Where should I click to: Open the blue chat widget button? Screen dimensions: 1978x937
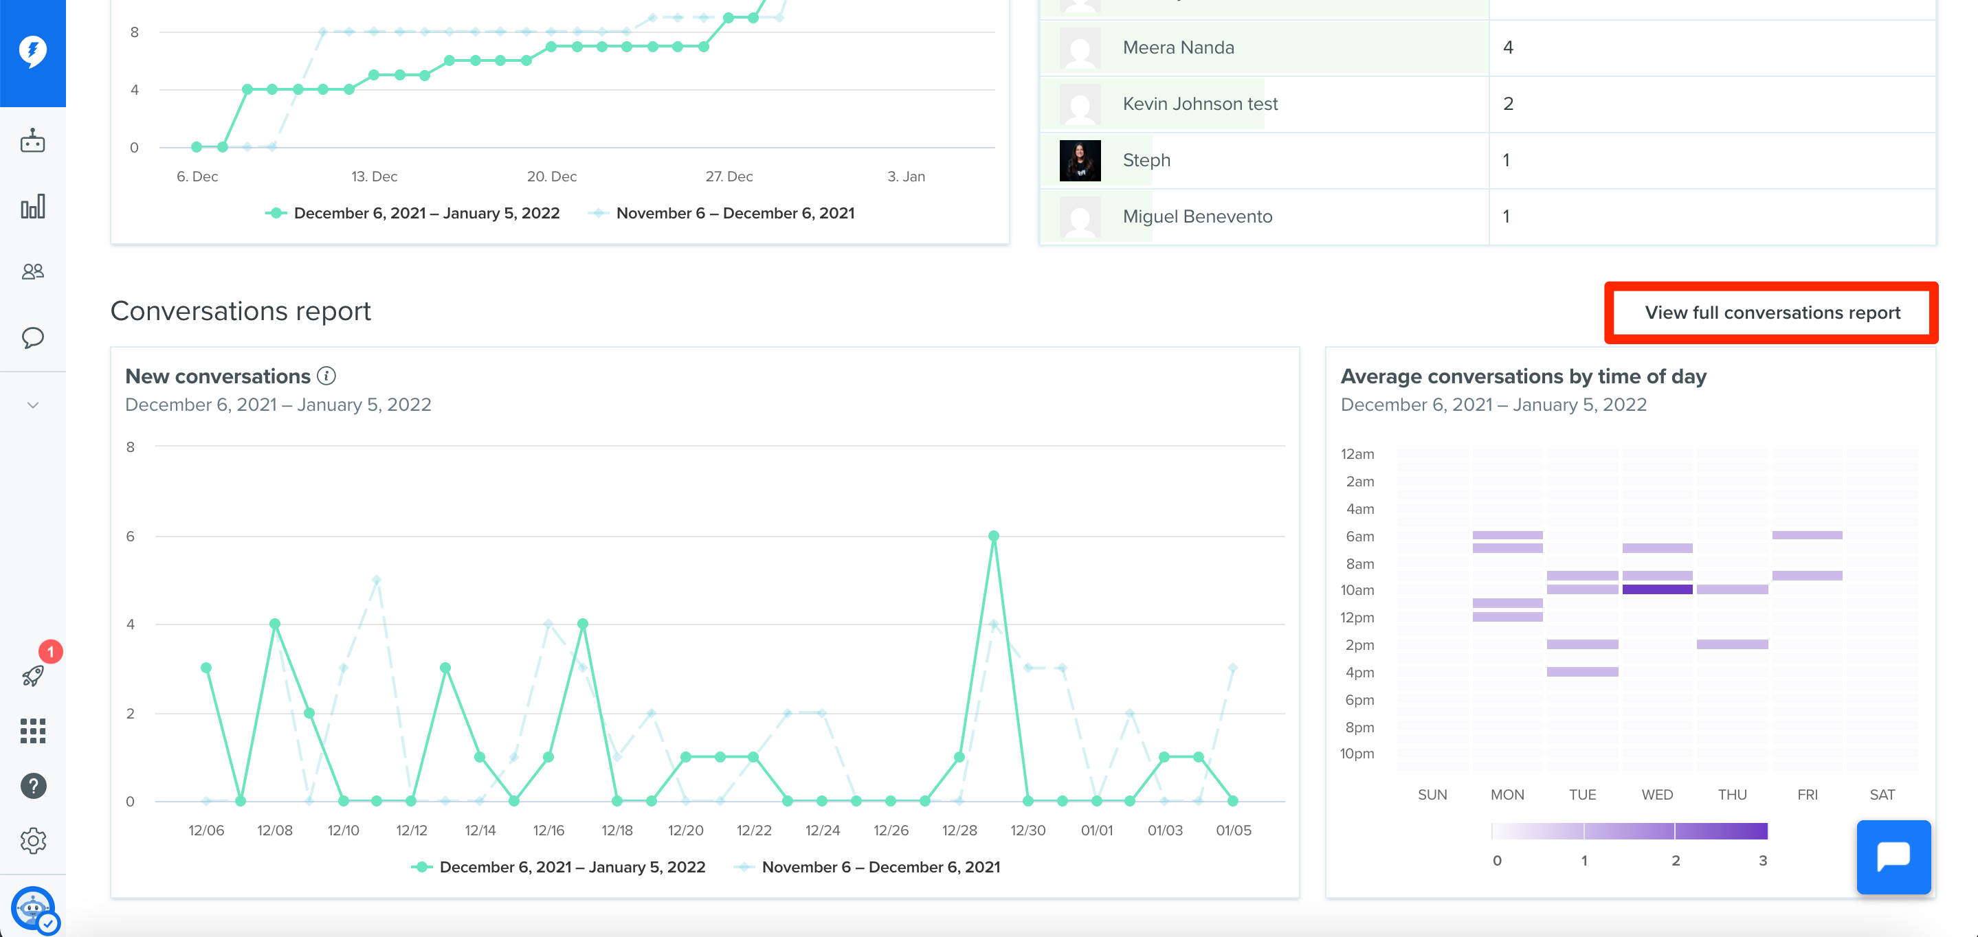1893,857
